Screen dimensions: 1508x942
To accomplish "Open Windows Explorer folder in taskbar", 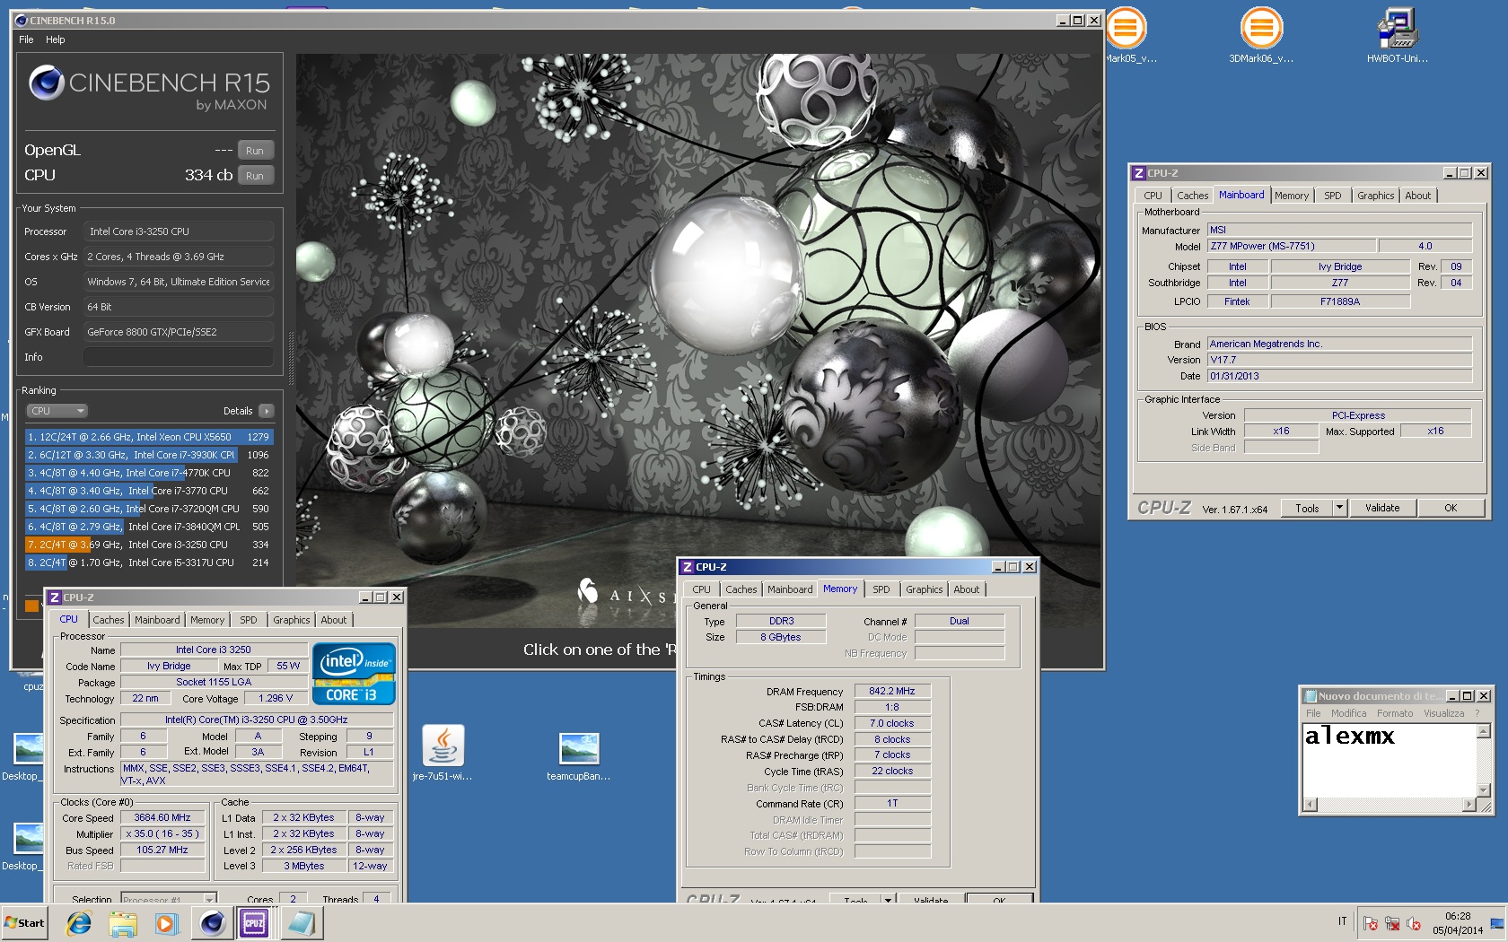I will coord(123,922).
